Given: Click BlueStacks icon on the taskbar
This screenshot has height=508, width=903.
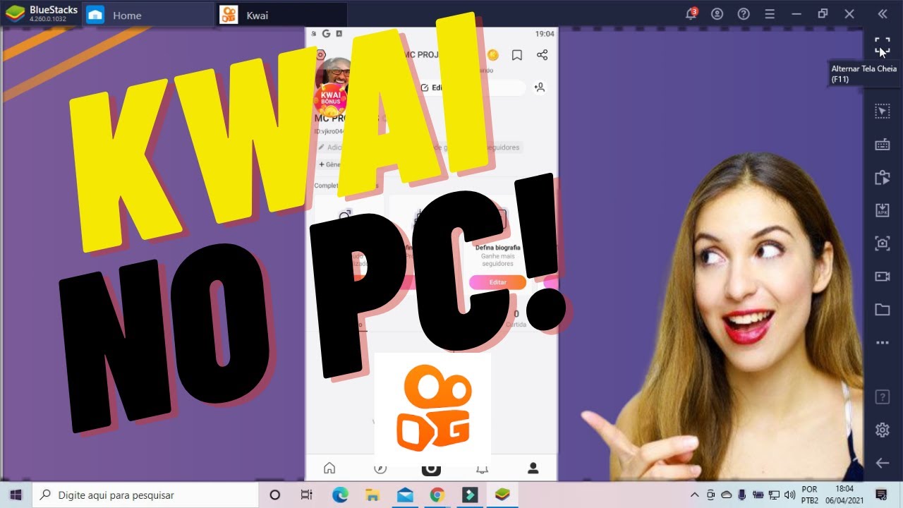Looking at the screenshot, I should [x=502, y=495].
